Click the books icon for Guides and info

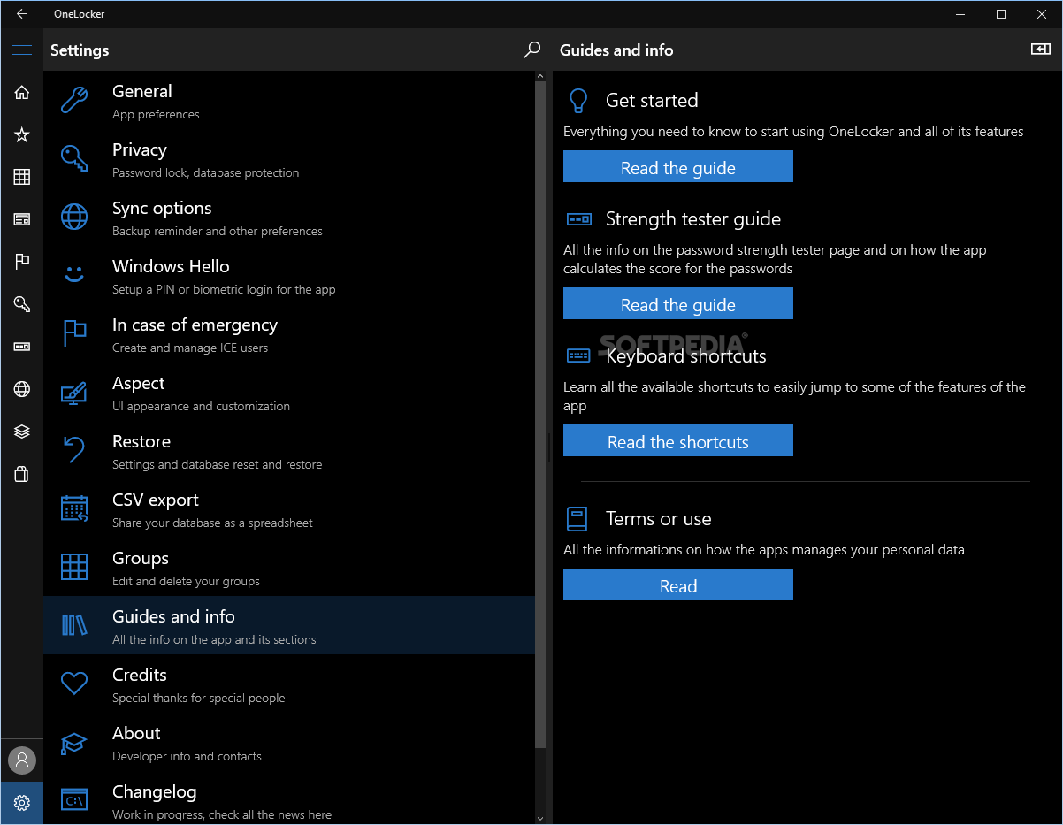(x=74, y=625)
